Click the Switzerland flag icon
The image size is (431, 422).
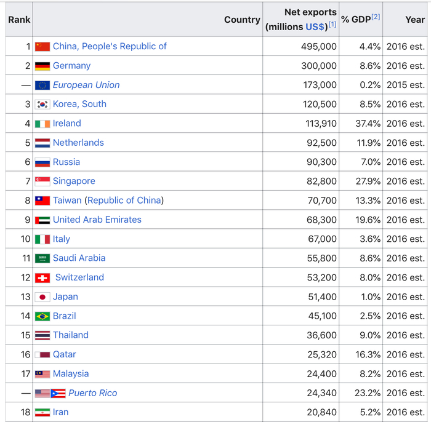pyautogui.click(x=42, y=277)
